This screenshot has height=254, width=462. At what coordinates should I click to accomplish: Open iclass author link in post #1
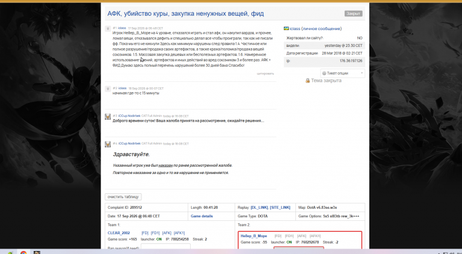pos(122,28)
